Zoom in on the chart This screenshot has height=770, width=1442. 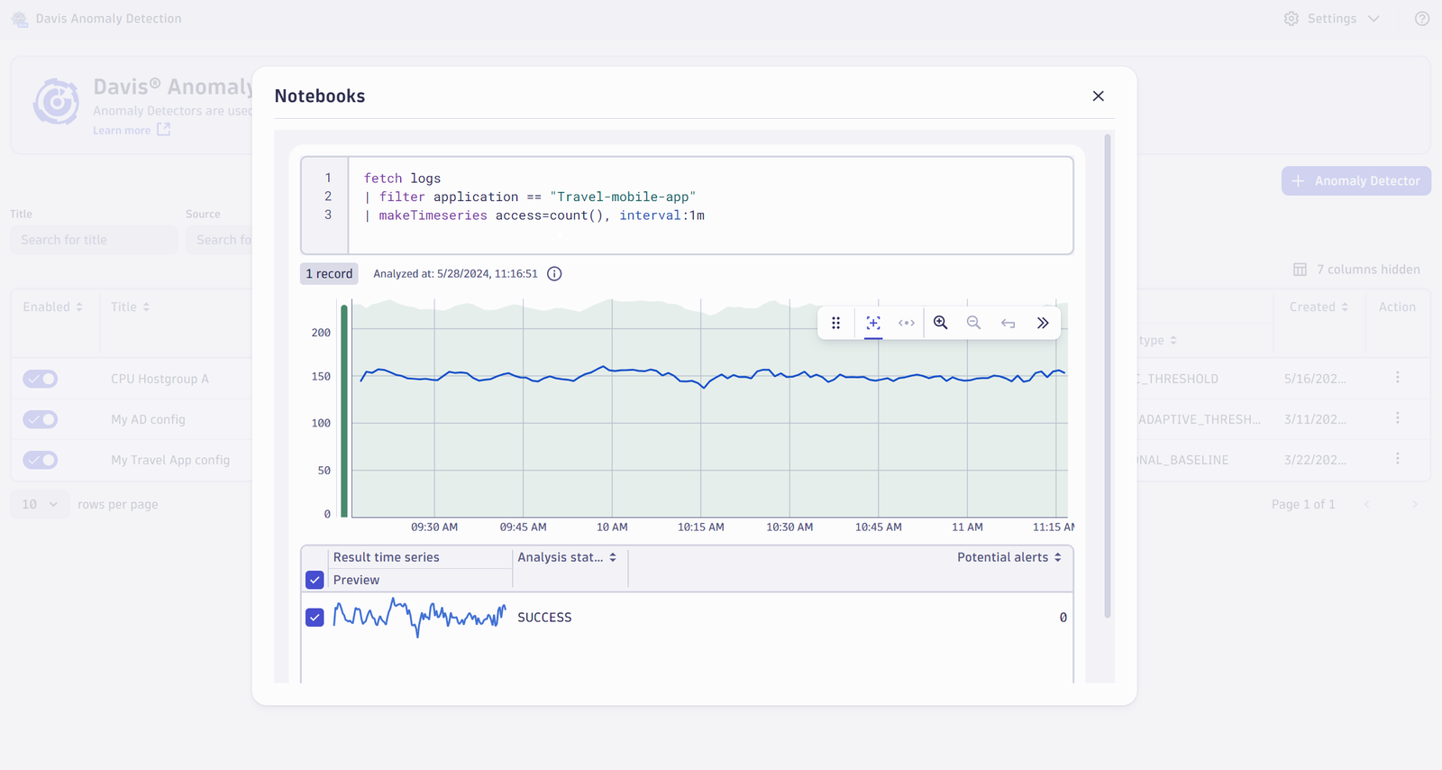pos(941,323)
